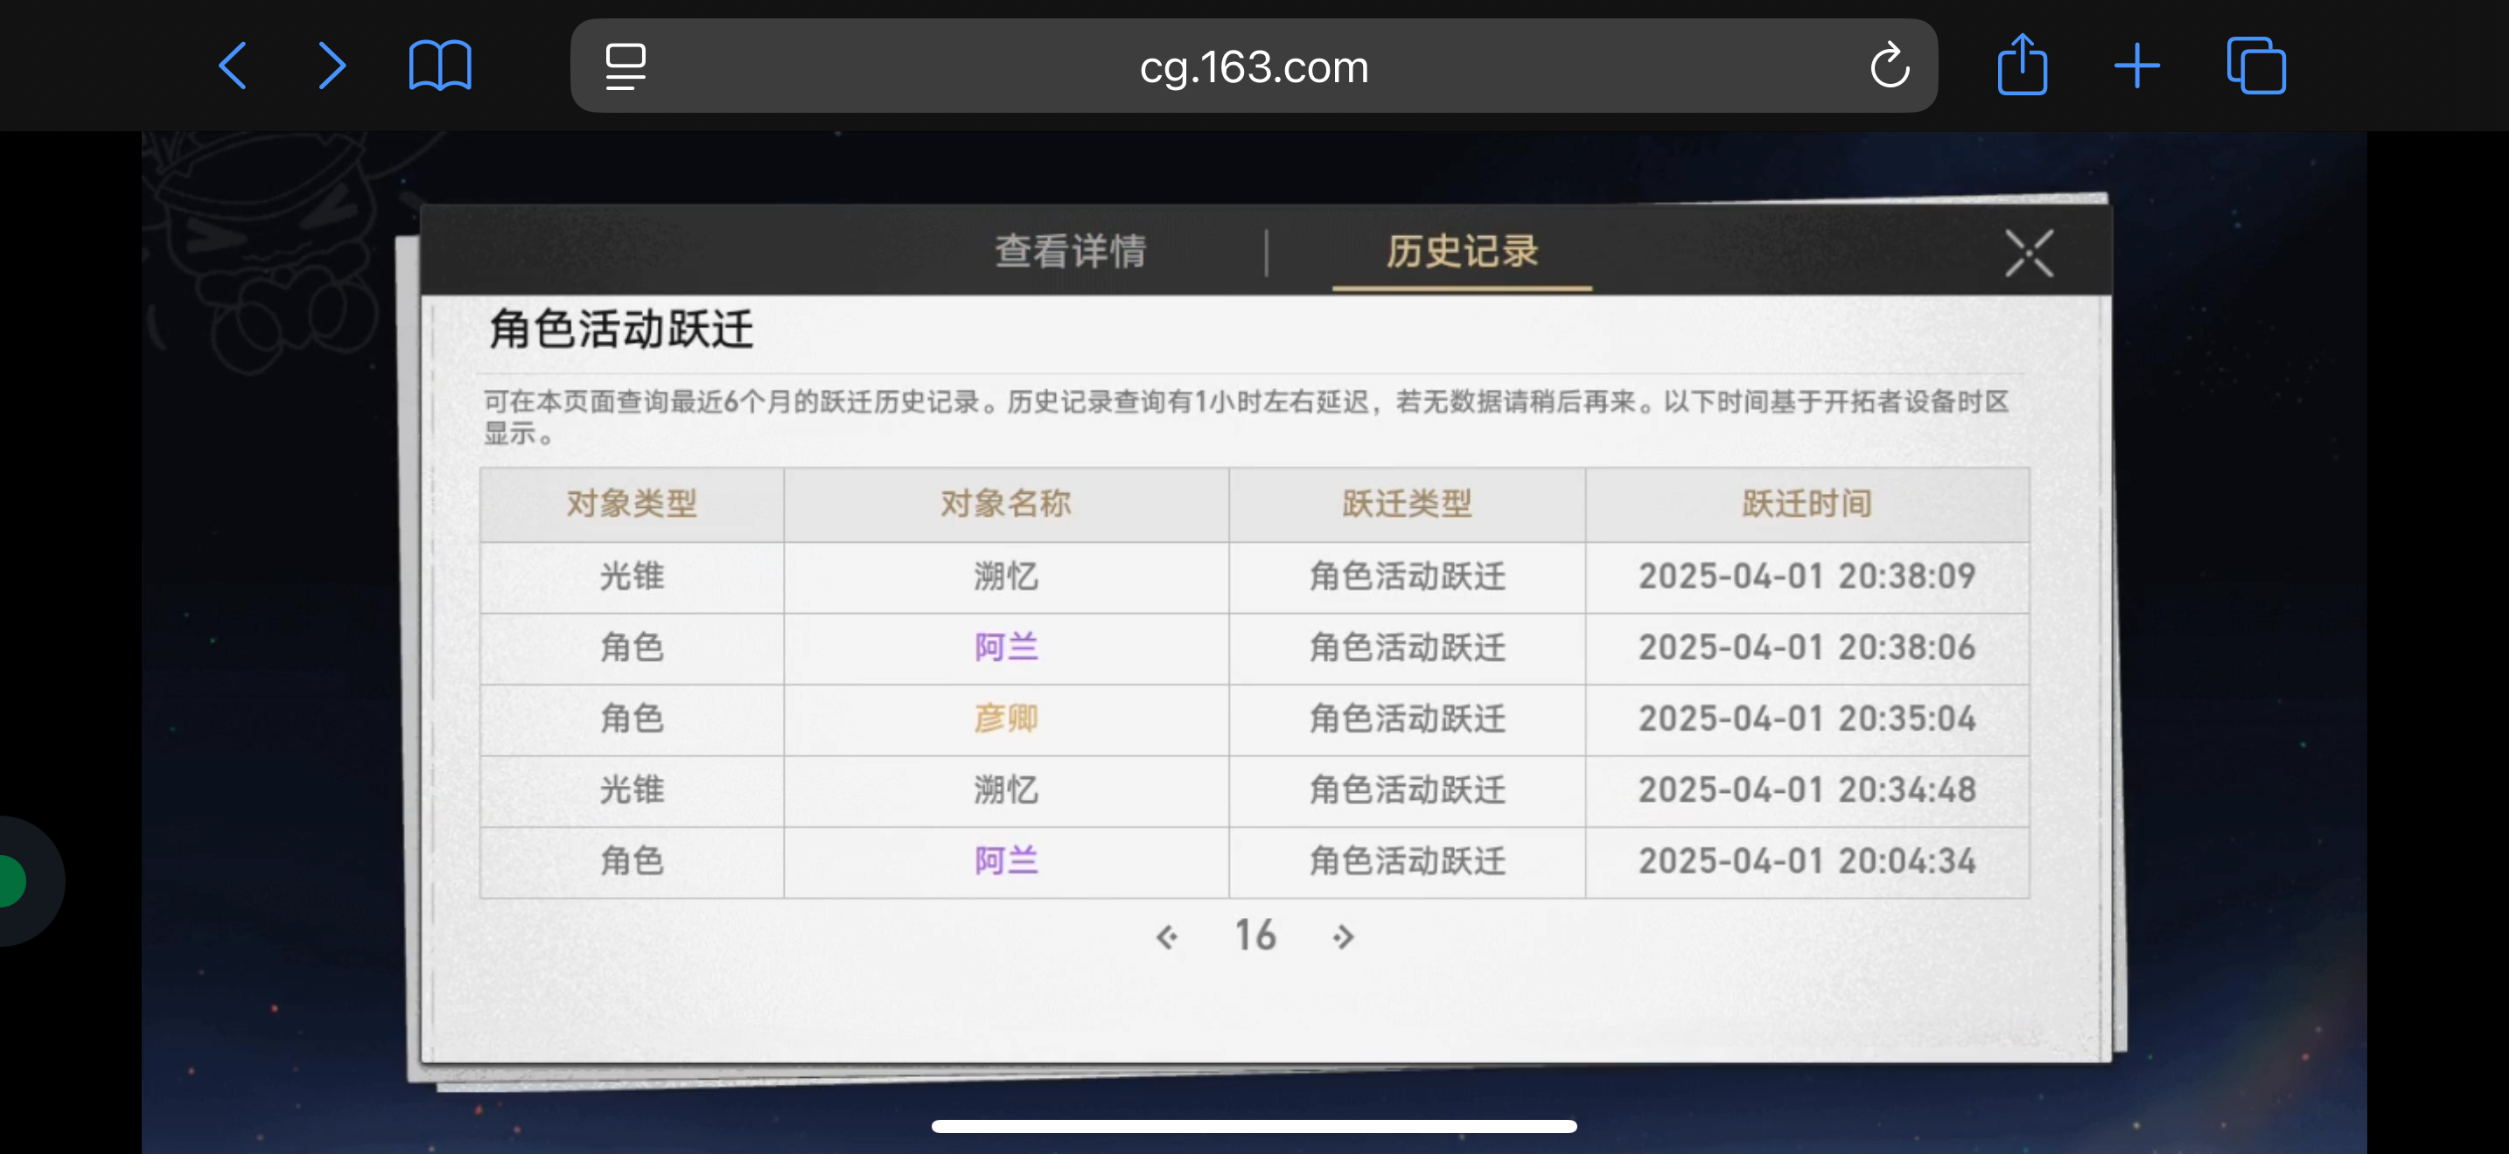Screen dimensions: 2509x1154
Task: Tap the Safari forward arrow
Action: (x=332, y=66)
